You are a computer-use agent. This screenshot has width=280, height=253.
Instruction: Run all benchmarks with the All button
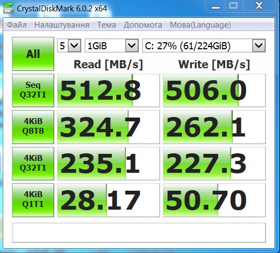tap(33, 54)
